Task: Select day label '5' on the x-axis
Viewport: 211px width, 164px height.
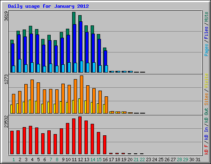Action: [x=38, y=159]
